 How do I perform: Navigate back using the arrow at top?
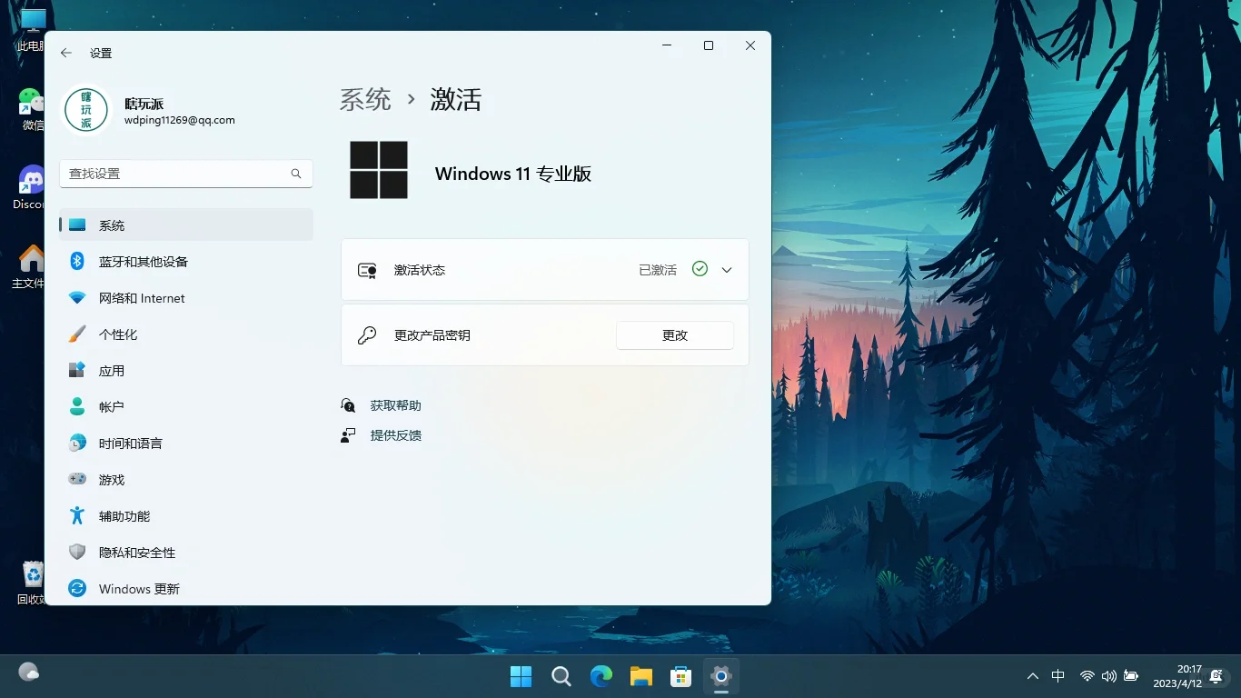tap(65, 53)
